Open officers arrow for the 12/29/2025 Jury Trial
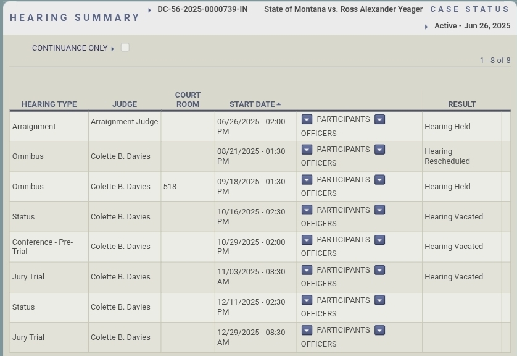The image size is (517, 356). 379,330
